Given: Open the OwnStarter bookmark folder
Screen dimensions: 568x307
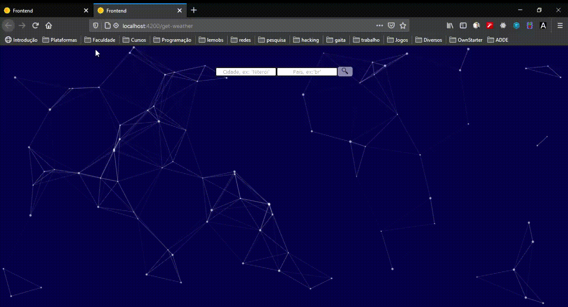Looking at the screenshot, I should click(x=466, y=40).
